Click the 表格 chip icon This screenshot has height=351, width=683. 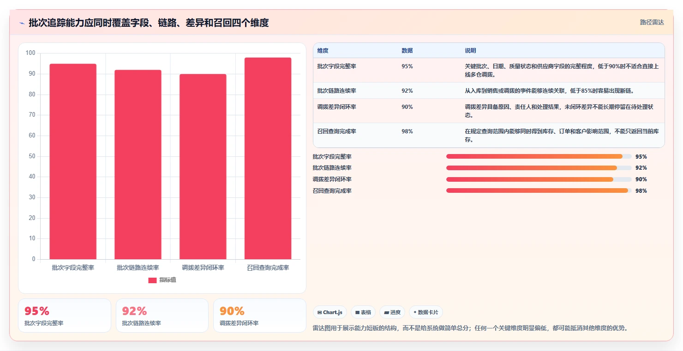(357, 313)
